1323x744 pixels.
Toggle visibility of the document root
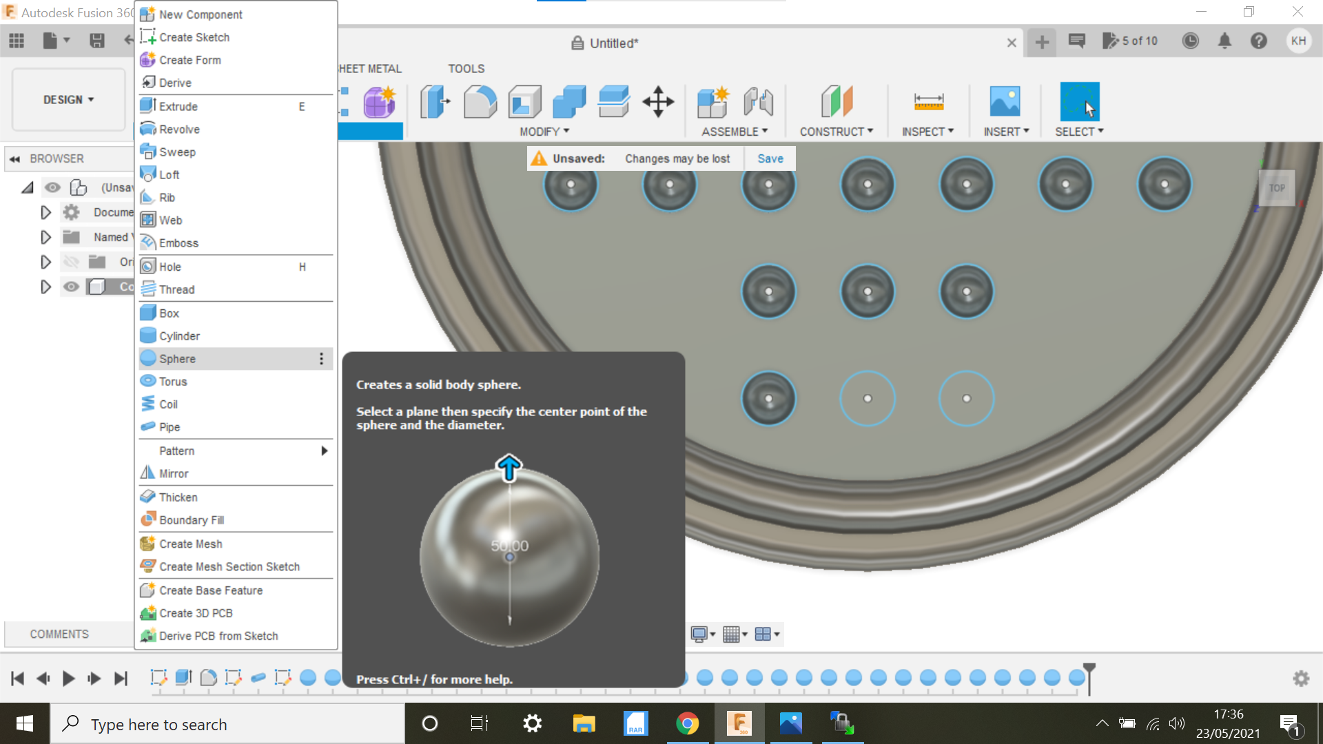tap(53, 187)
